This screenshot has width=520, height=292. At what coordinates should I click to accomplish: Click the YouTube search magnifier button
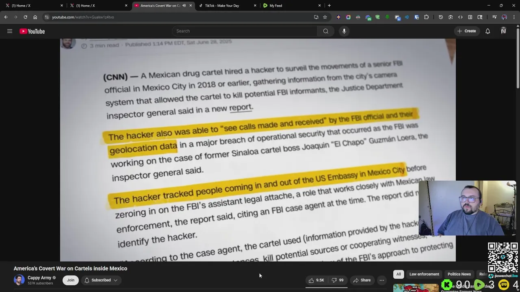tap(325, 31)
